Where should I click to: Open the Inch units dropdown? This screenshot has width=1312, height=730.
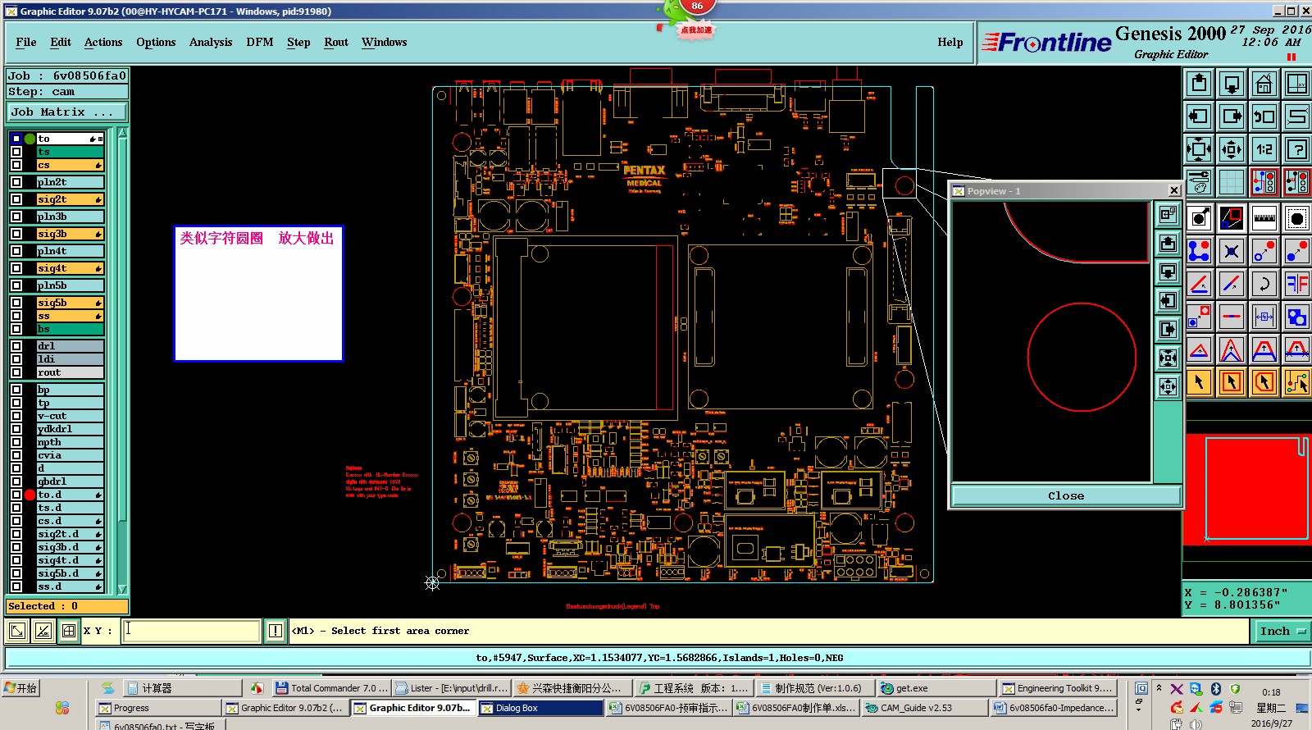1282,631
